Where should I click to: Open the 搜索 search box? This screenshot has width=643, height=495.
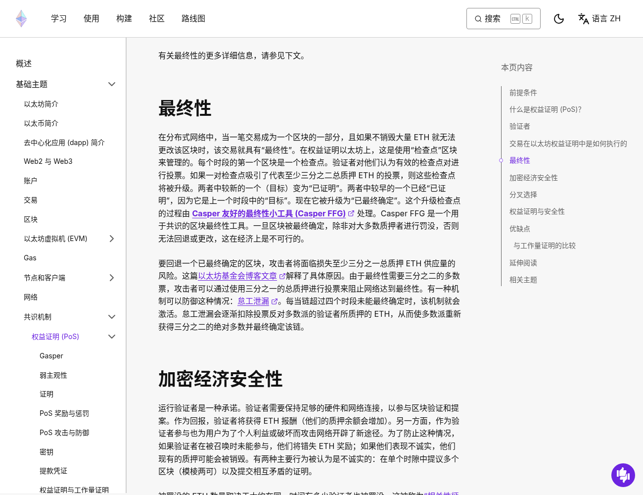(x=504, y=19)
